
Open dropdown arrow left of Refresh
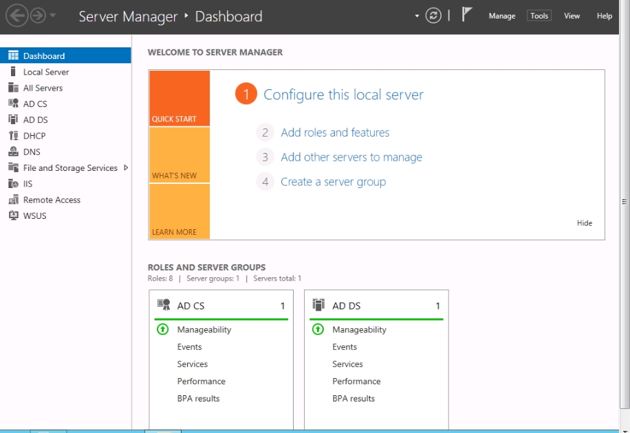point(417,16)
